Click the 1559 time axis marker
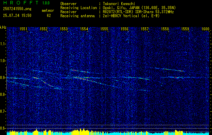212x135 pixels. click(185, 29)
